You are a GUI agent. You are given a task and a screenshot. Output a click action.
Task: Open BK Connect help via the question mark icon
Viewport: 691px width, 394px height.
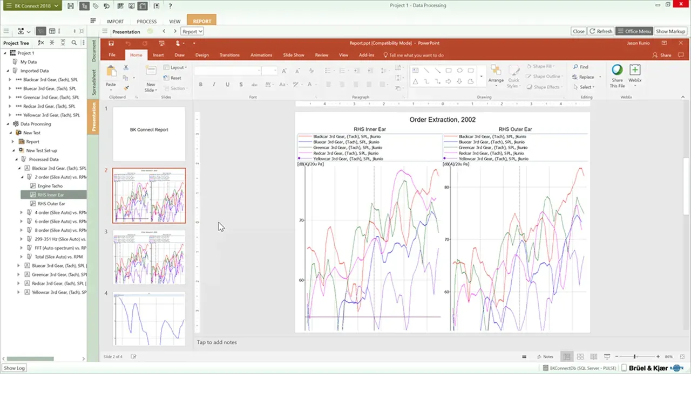[x=171, y=6]
